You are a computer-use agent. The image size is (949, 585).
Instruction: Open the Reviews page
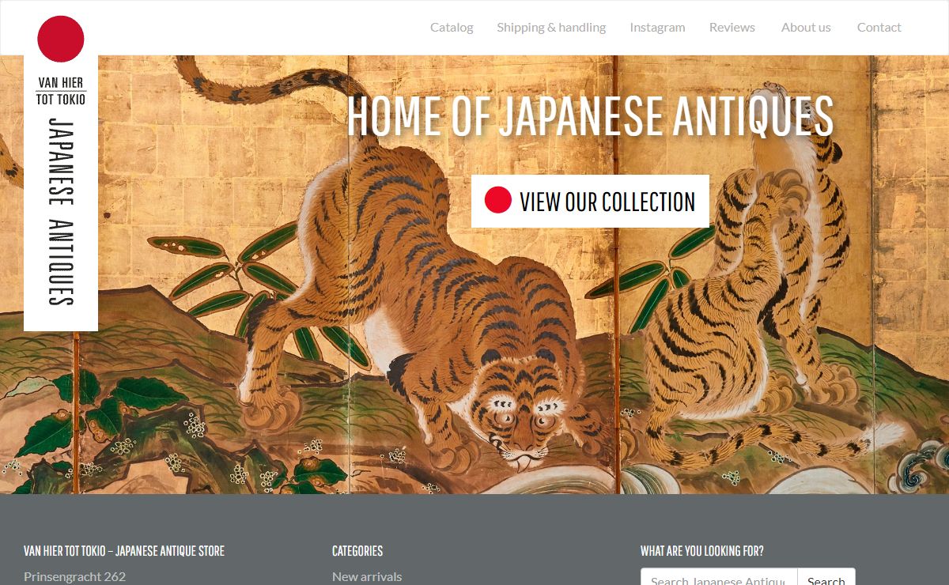coord(732,27)
